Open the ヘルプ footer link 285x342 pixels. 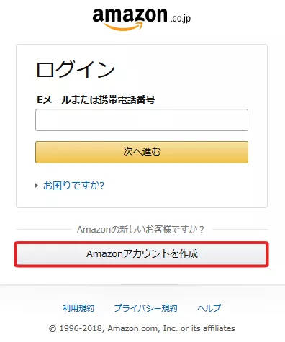coord(209,308)
